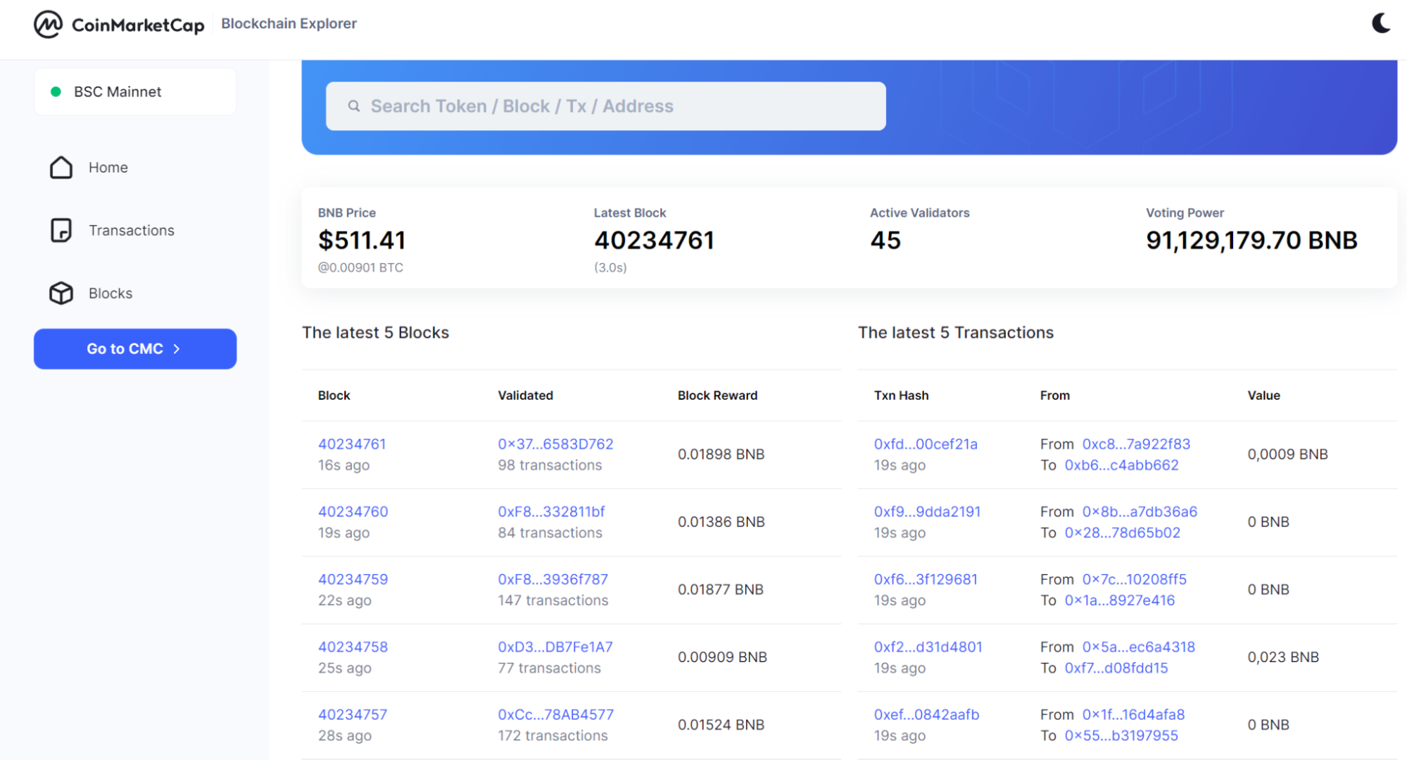The image size is (1407, 760).
Task: Open block 40234757 details
Action: pyautogui.click(x=352, y=714)
